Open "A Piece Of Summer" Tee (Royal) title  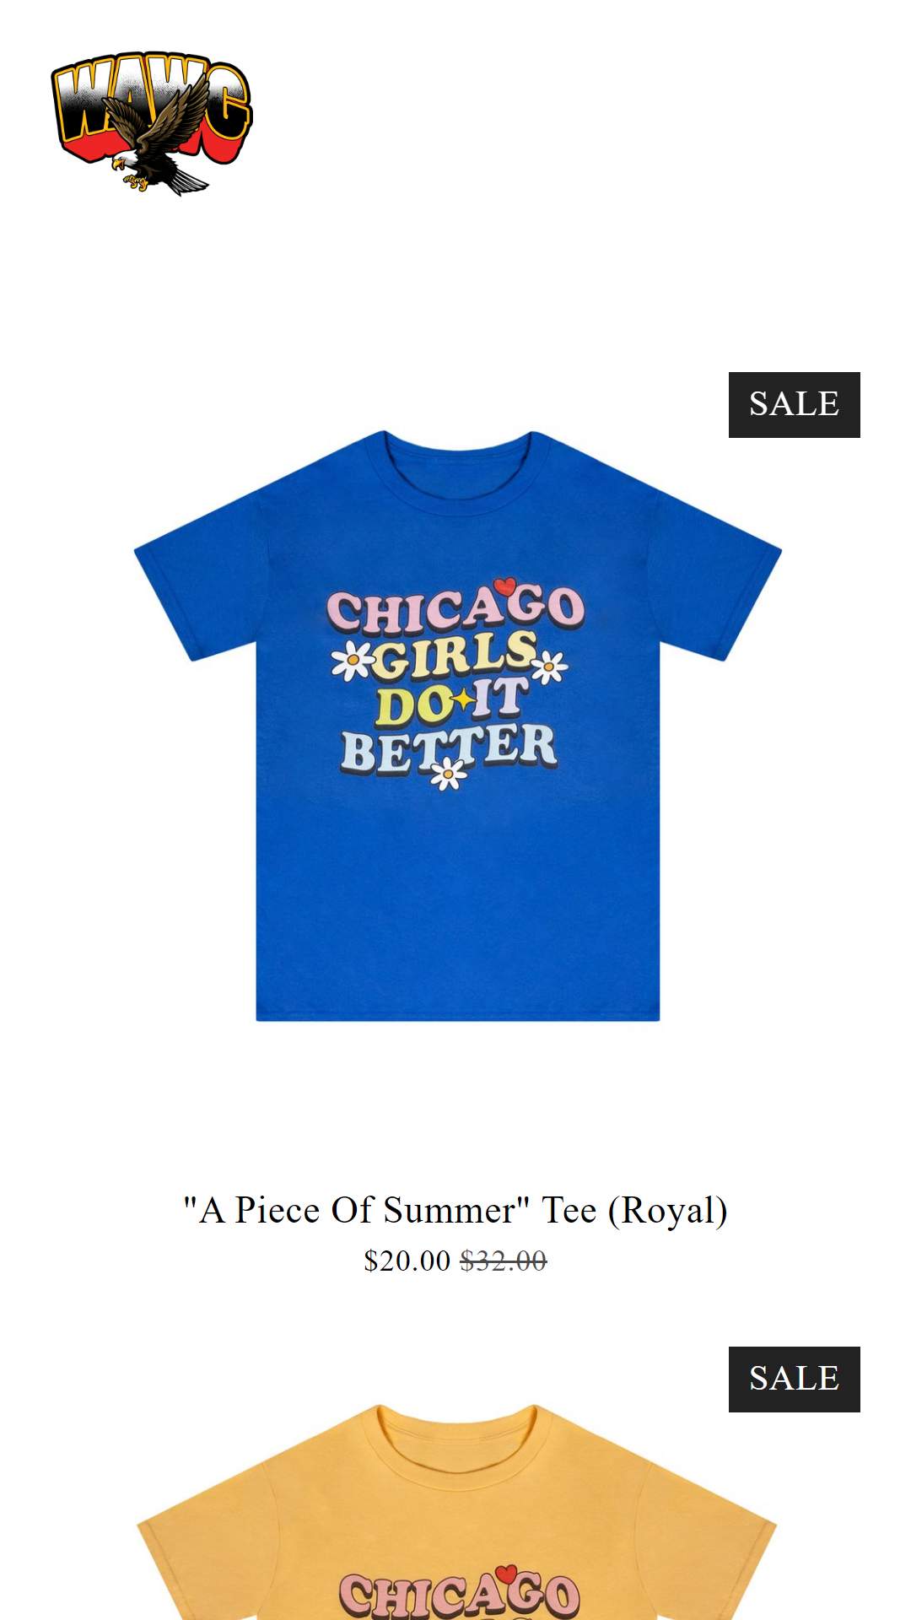[x=455, y=1210]
